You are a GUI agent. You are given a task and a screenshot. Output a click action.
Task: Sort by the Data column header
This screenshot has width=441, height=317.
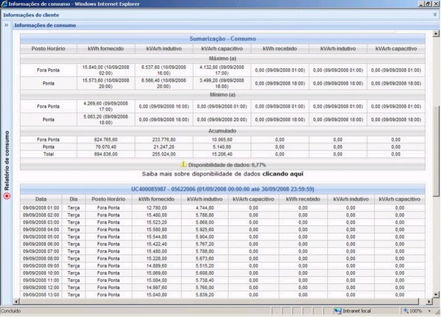[41, 199]
